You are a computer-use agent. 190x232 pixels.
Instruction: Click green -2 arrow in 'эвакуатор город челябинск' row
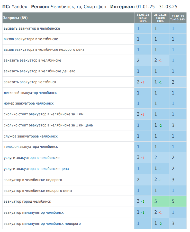(x=143, y=202)
